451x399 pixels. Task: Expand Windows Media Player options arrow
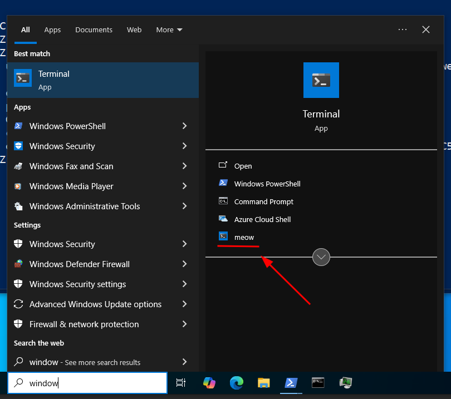(185, 186)
